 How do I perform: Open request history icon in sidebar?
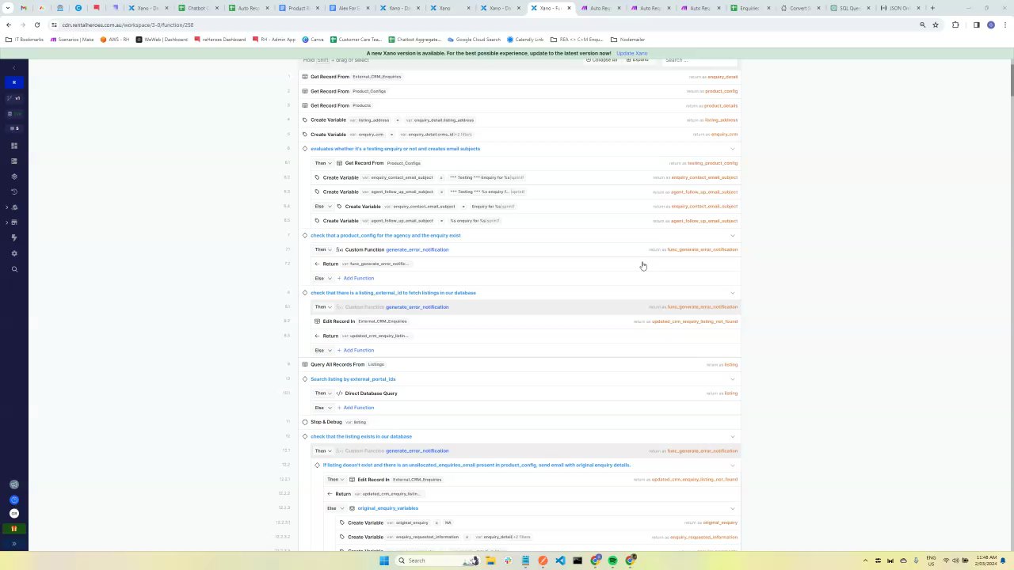click(14, 192)
